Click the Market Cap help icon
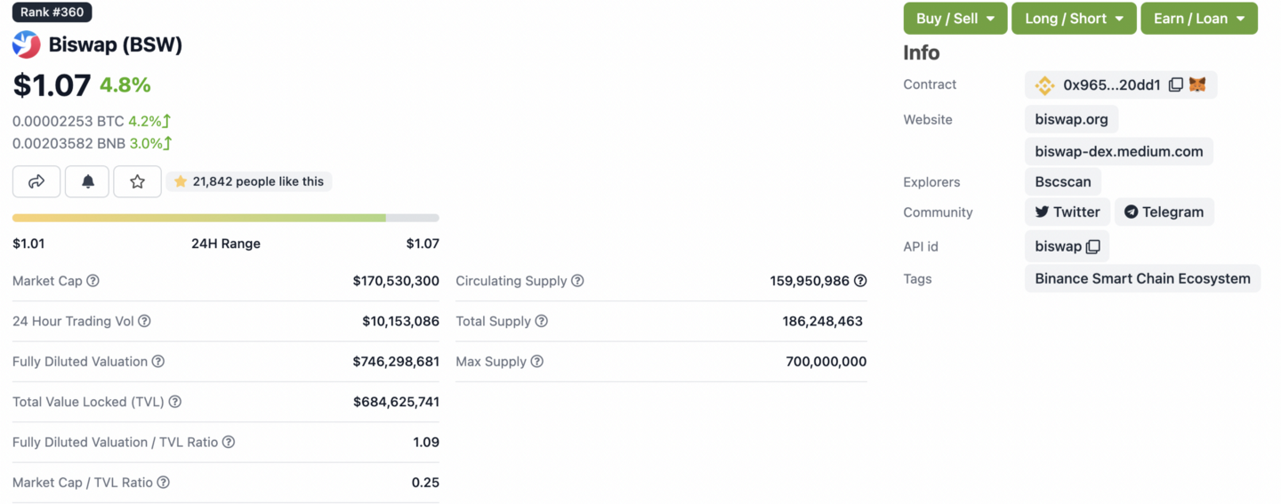The height and width of the screenshot is (504, 1281). pos(93,281)
